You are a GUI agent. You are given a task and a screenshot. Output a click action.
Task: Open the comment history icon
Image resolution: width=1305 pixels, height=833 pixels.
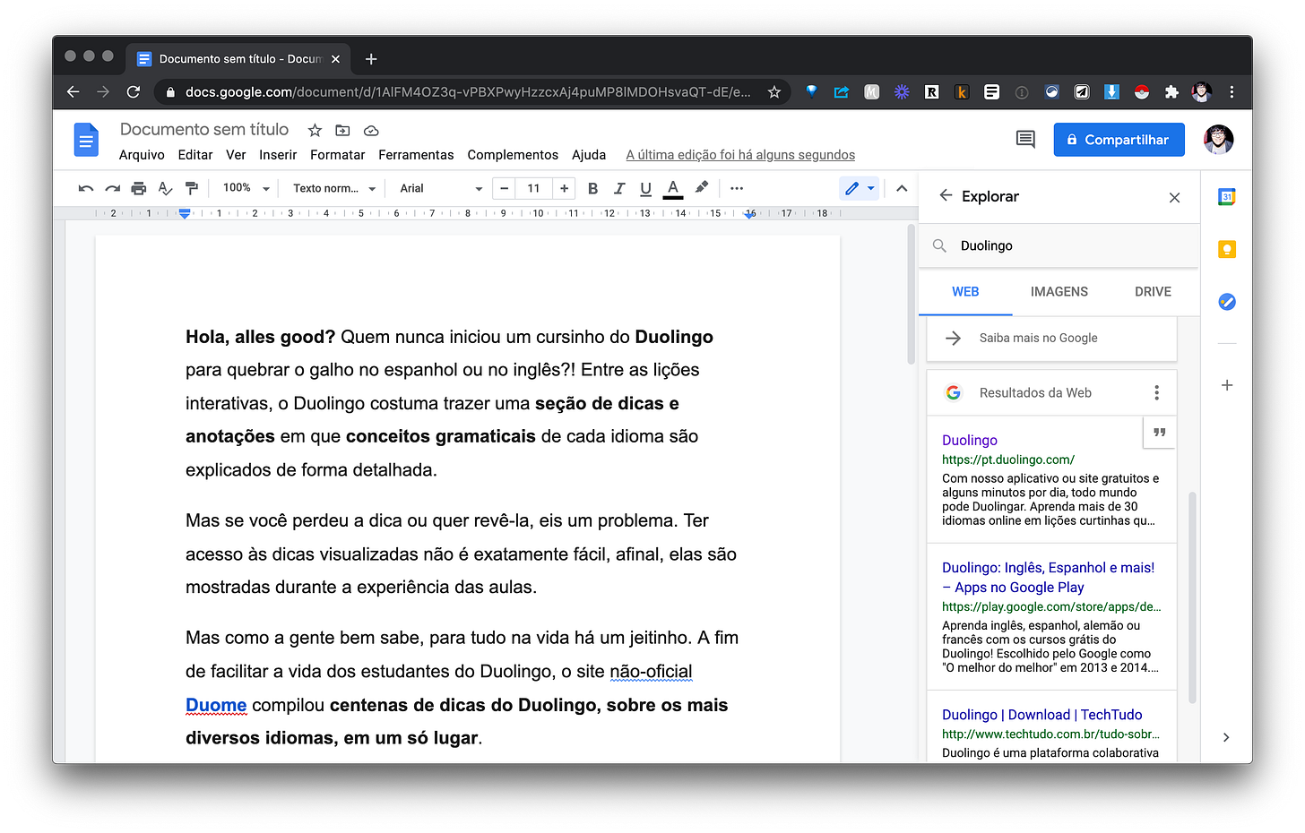tap(1025, 139)
